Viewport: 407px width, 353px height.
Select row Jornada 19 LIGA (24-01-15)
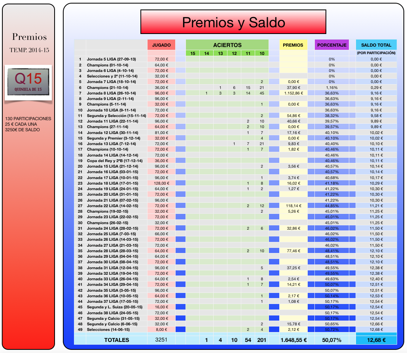point(235,189)
